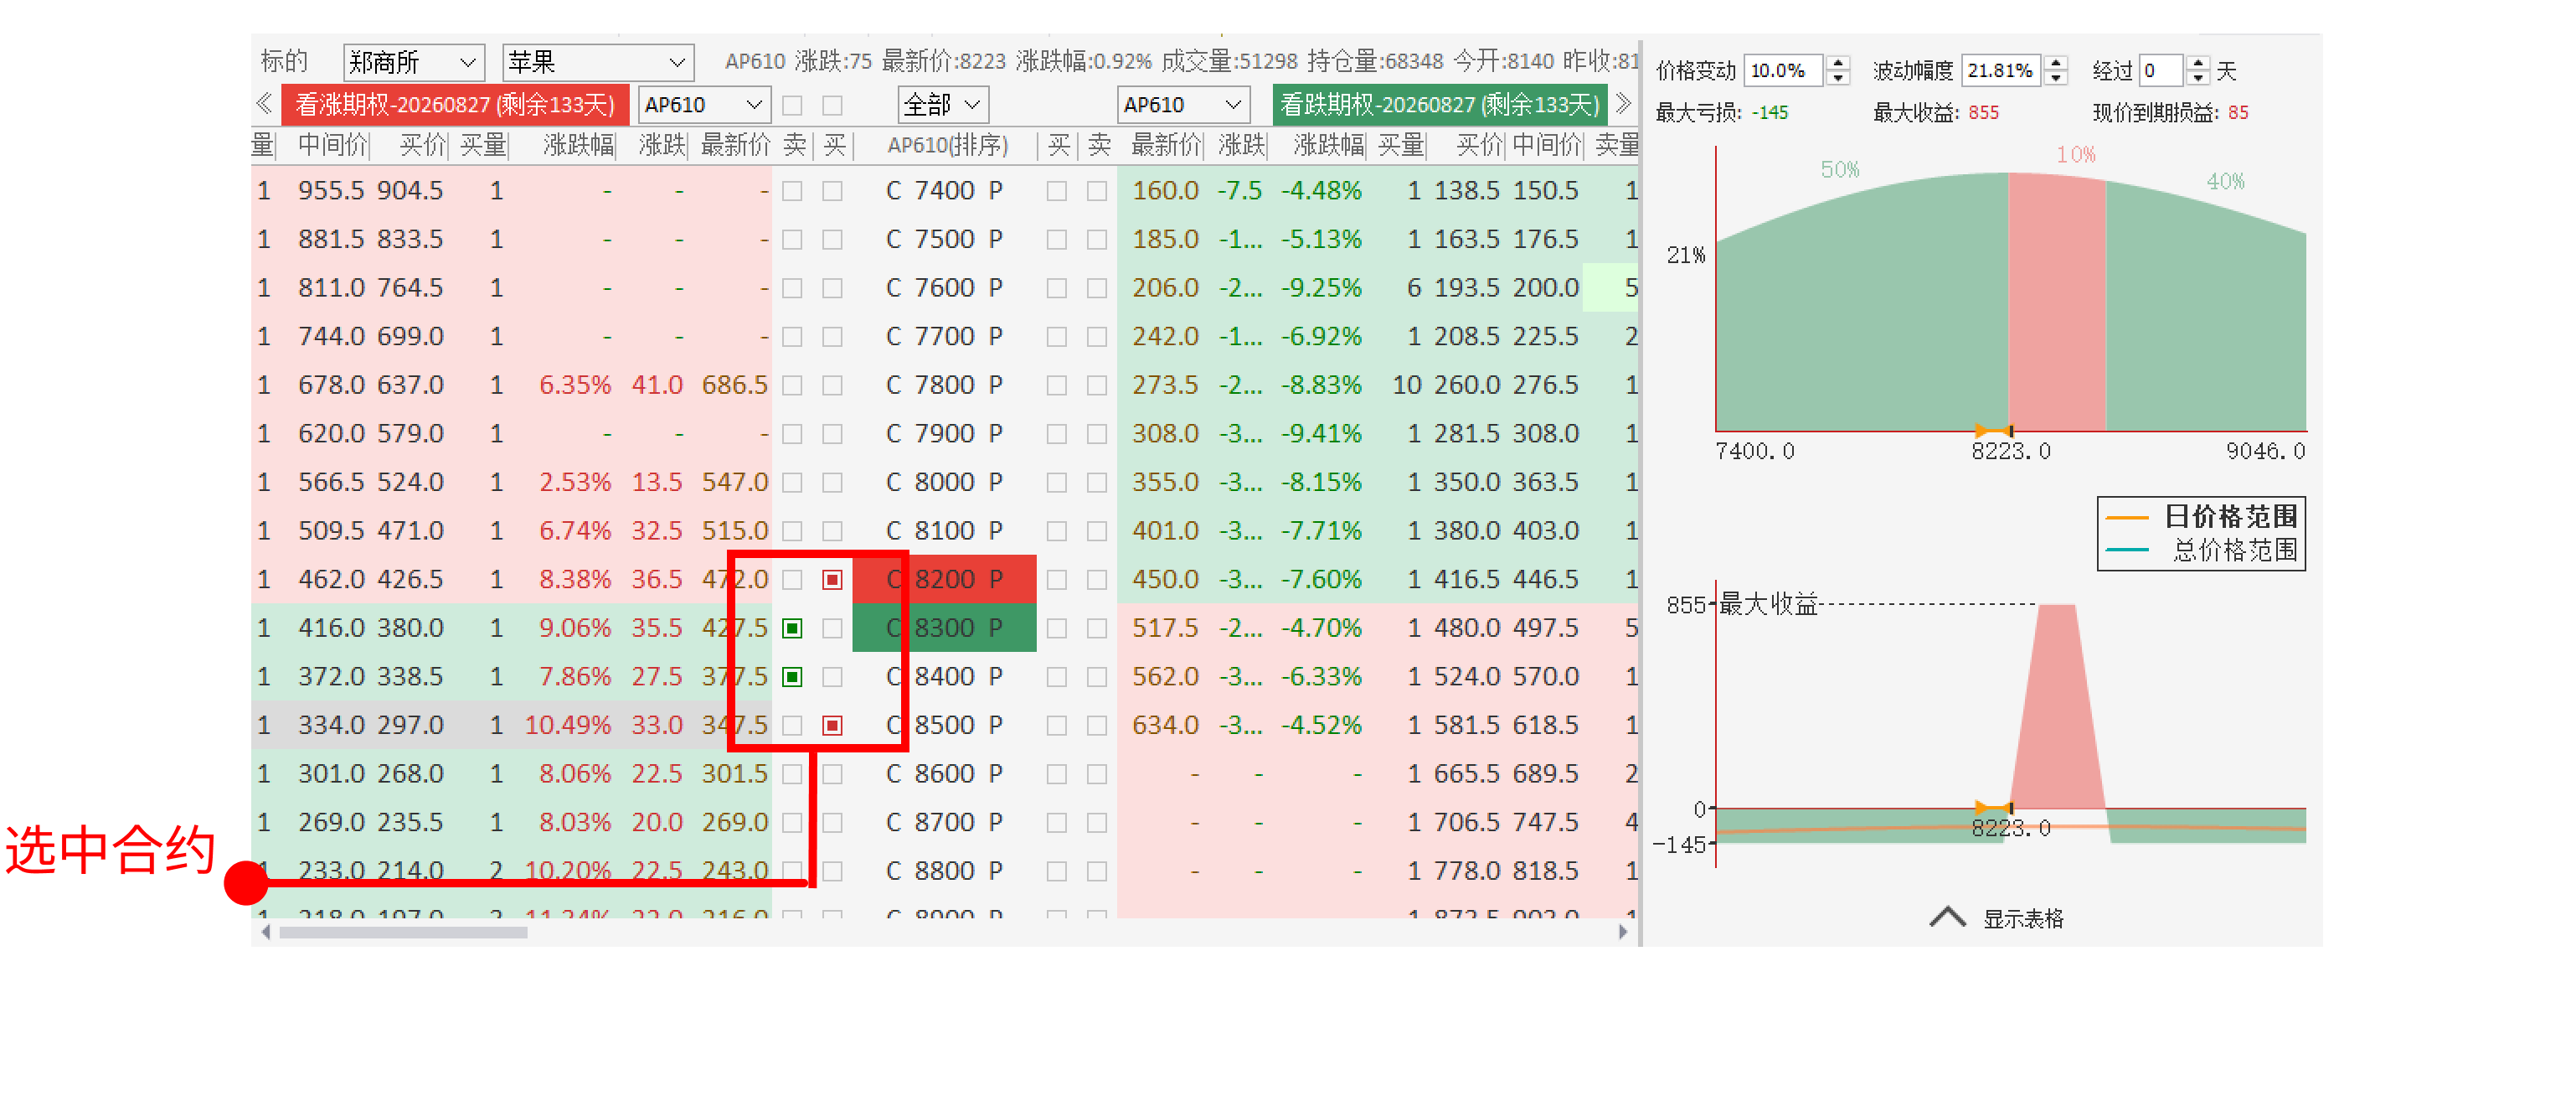Increase price change spinner up arrow
Image resolution: width=2576 pixels, height=1101 pixels.
pyautogui.click(x=1838, y=63)
